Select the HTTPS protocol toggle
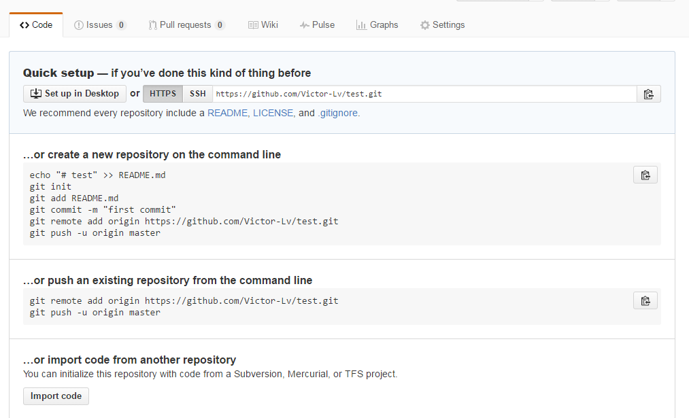 click(163, 94)
